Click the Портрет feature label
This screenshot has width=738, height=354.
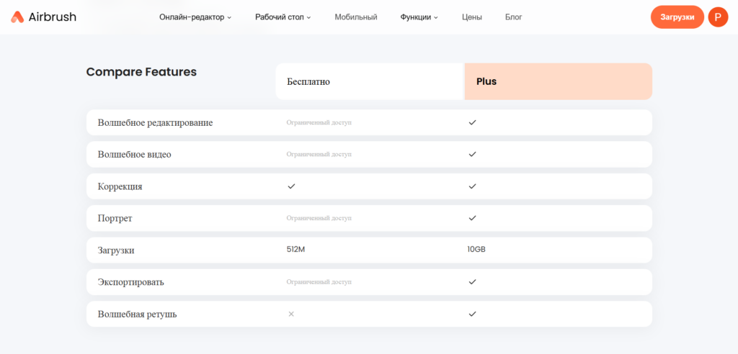coord(115,219)
